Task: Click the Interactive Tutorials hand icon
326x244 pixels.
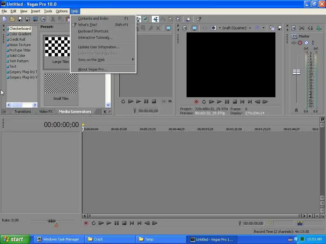Action: 188,19
